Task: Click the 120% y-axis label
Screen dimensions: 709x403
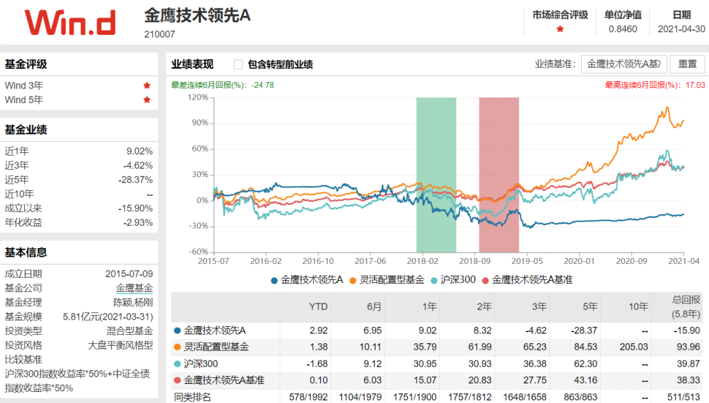Action: tap(198, 97)
